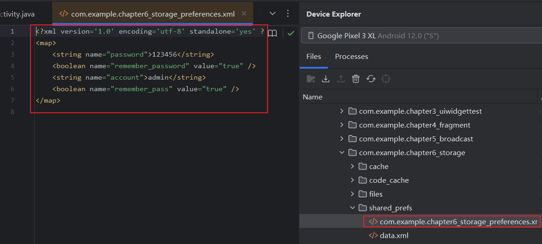The width and height of the screenshot is (542, 244).
Task: Click the download (save as) icon
Action: [x=326, y=79]
